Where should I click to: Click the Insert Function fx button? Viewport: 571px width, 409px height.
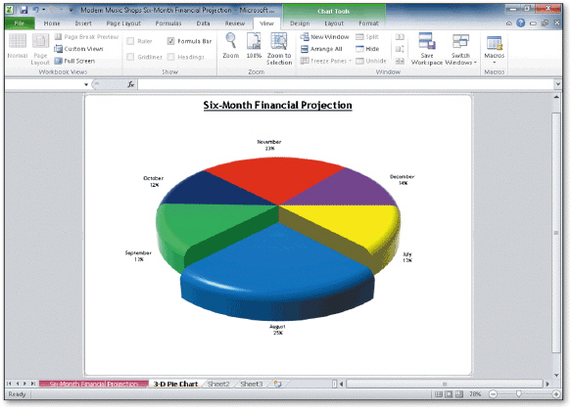(x=130, y=84)
